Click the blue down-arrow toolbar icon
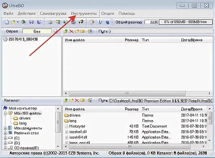Viewport: 215px width, 158px height. [100, 22]
